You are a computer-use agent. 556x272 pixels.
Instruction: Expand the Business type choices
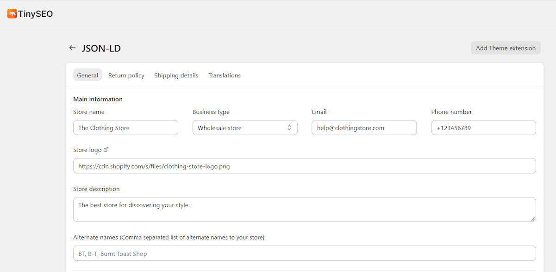[245, 127]
